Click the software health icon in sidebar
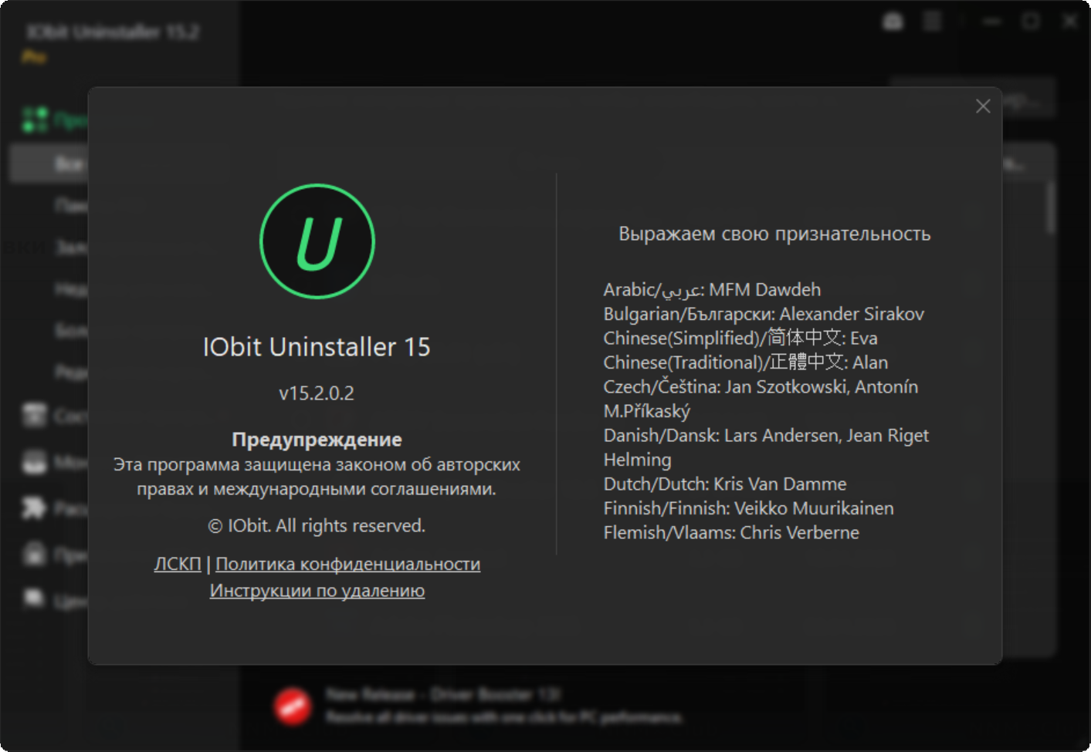 click(x=34, y=415)
